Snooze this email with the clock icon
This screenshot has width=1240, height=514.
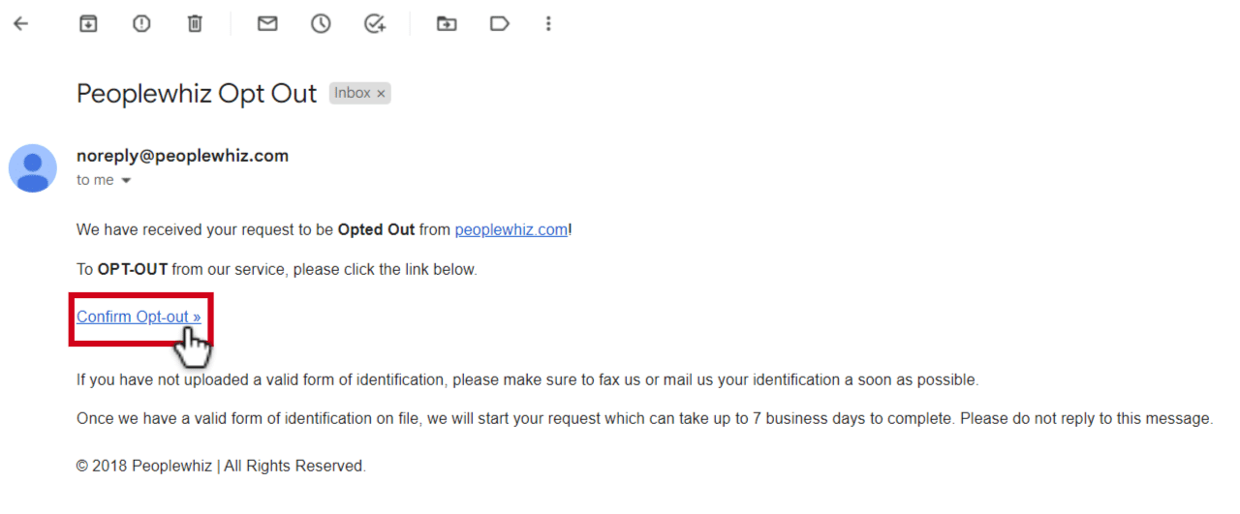321,24
